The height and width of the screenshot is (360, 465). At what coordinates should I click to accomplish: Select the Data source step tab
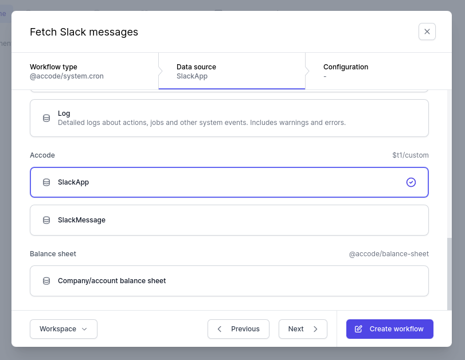232,71
